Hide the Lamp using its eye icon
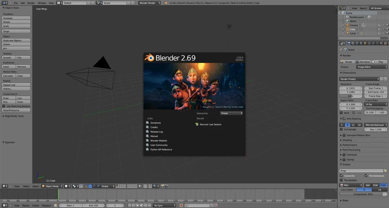 [379, 33]
